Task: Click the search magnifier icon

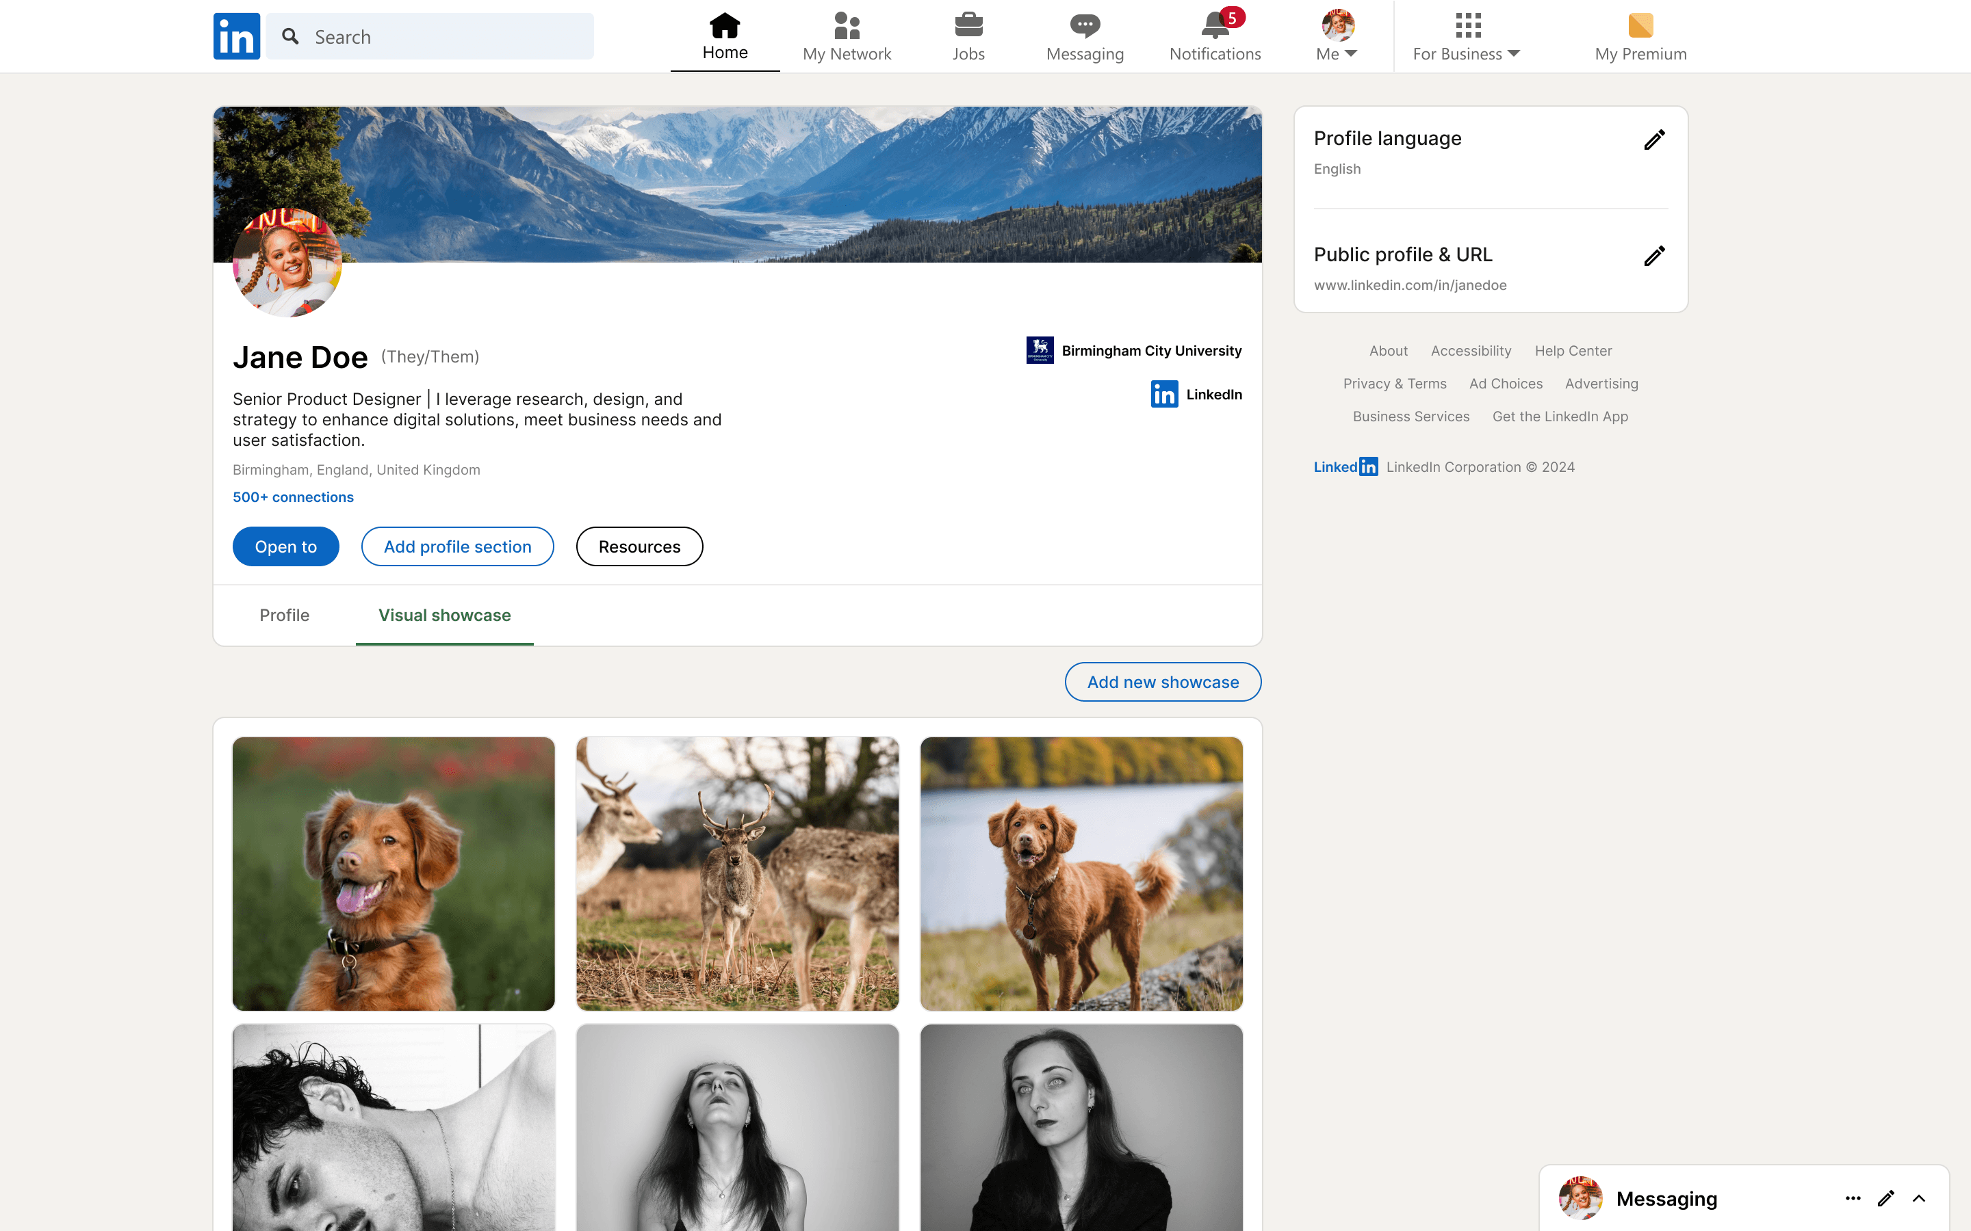Action: click(x=290, y=37)
